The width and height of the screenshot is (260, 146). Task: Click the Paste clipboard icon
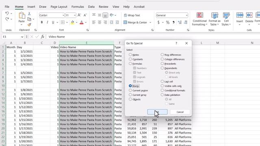tap(22, 16)
